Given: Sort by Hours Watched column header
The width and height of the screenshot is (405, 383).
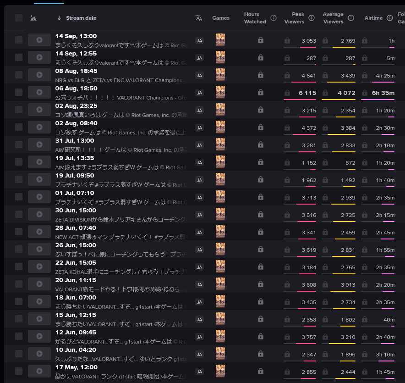Looking at the screenshot, I should click(255, 18).
